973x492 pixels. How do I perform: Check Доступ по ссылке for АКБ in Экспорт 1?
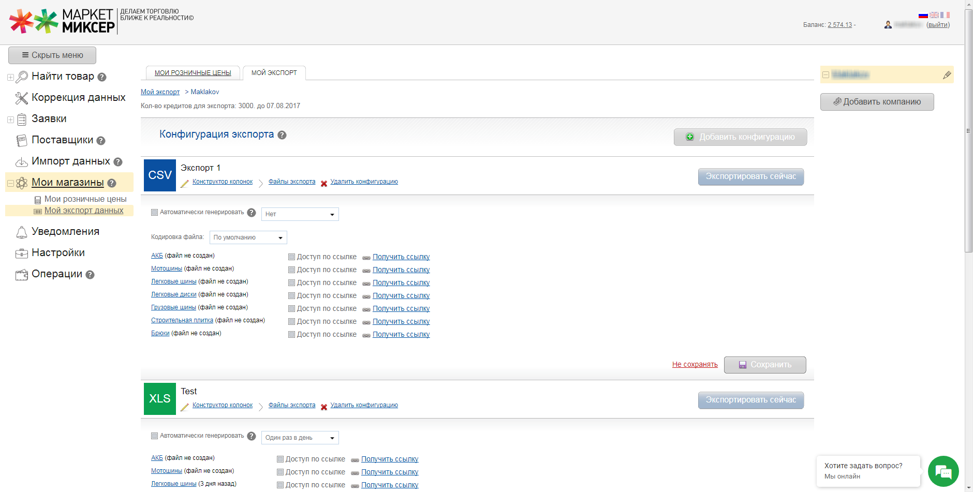coord(291,257)
